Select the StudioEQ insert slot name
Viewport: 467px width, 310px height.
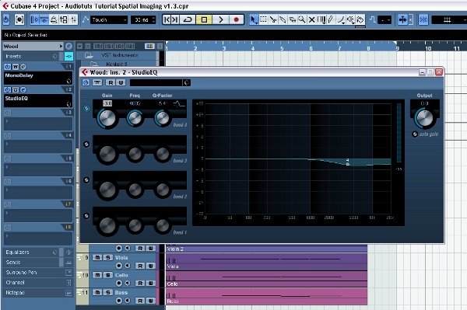[38, 100]
